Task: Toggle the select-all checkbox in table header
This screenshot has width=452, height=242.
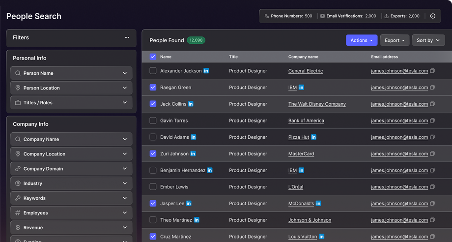Action: [x=153, y=57]
